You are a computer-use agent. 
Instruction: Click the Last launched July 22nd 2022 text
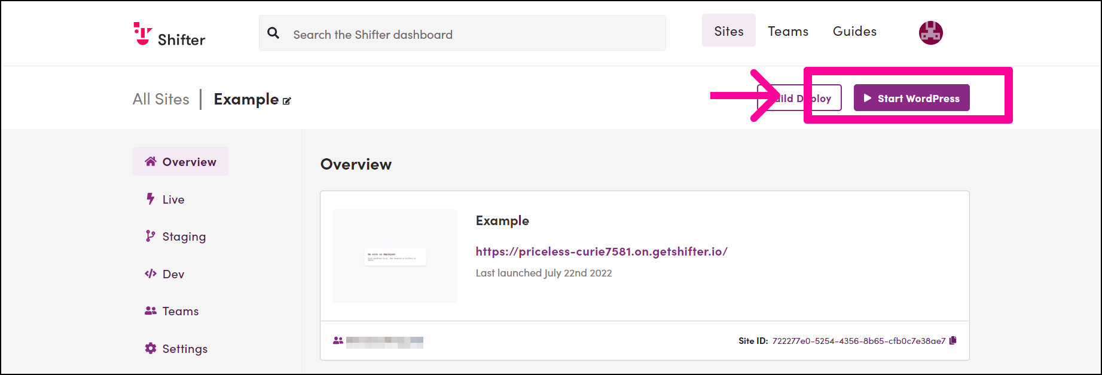click(x=544, y=273)
